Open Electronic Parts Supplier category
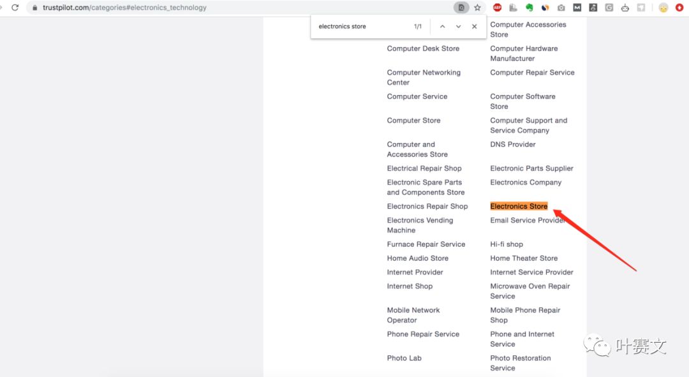The height and width of the screenshot is (377, 689). click(531, 168)
